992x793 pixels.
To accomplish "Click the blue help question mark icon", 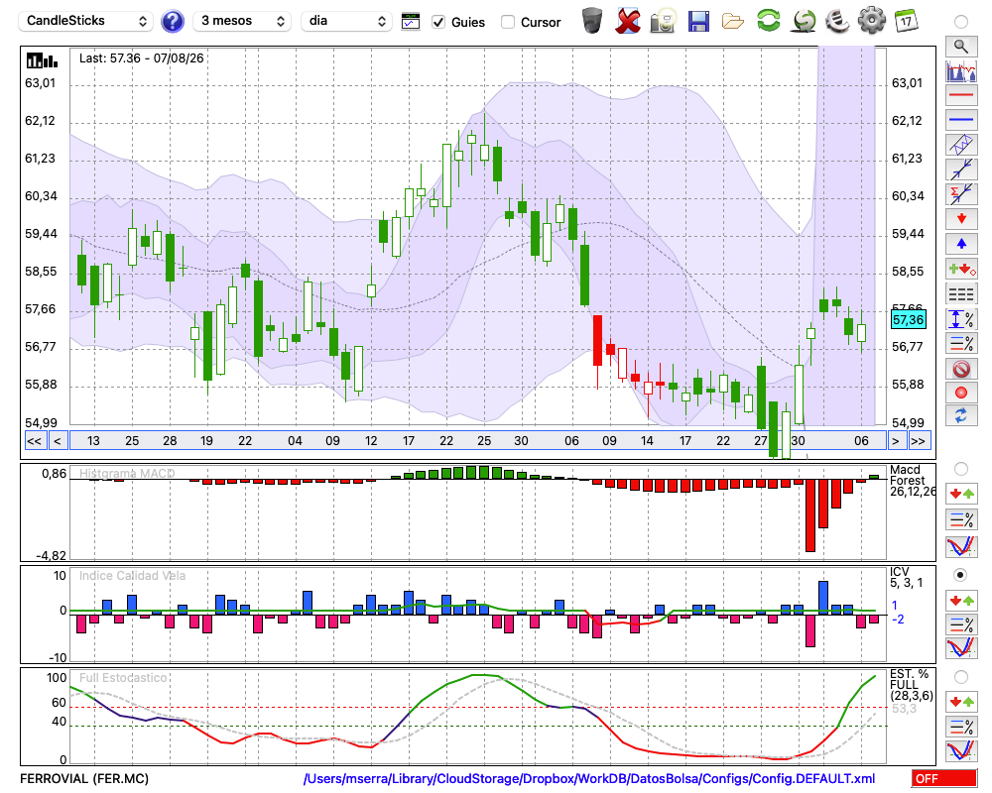I will pyautogui.click(x=172, y=22).
